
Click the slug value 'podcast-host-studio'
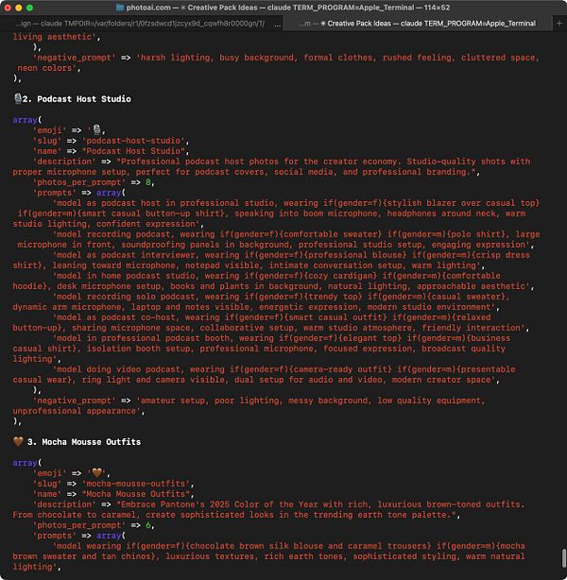133,141
